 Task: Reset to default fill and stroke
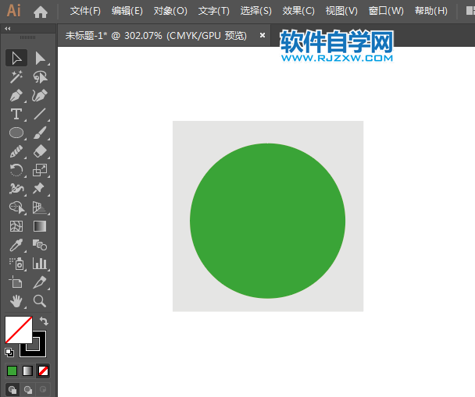9,353
